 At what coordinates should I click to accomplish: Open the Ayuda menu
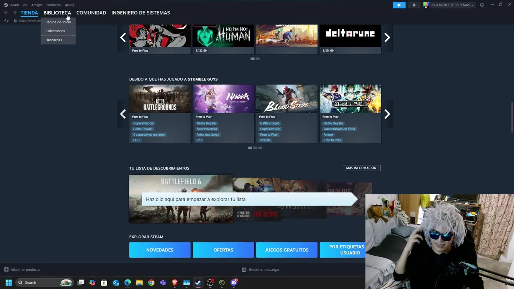click(x=69, y=5)
